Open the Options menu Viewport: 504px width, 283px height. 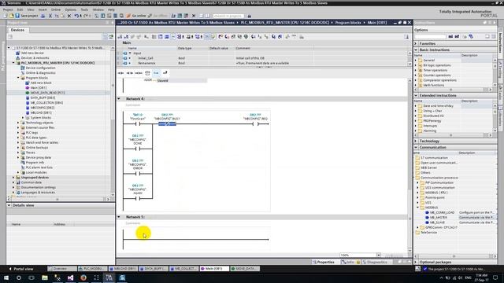[71, 9]
